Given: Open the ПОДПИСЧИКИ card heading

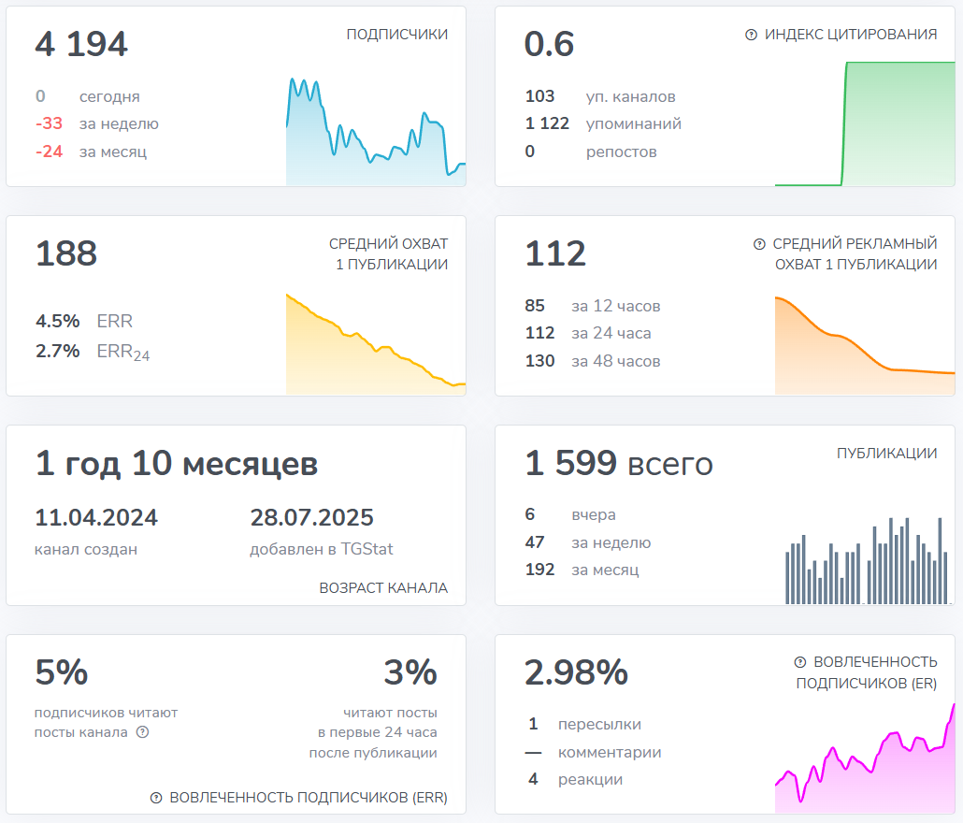Looking at the screenshot, I should 396,35.
